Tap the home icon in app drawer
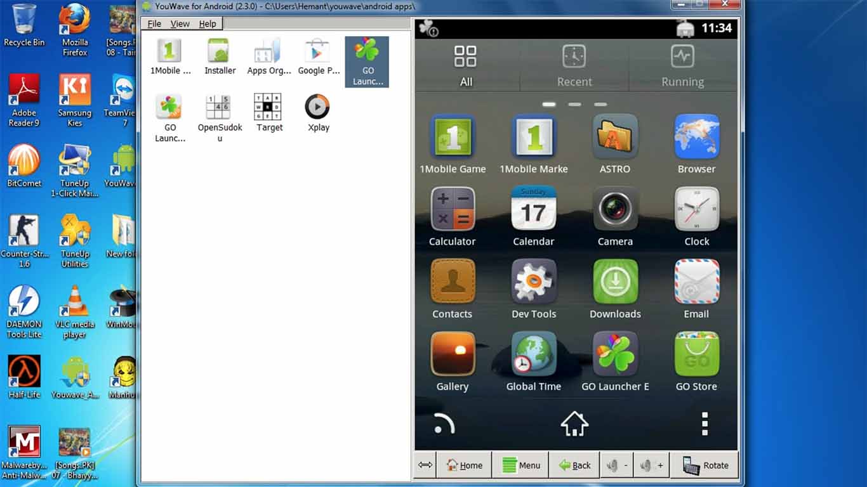This screenshot has width=867, height=487. point(574,424)
